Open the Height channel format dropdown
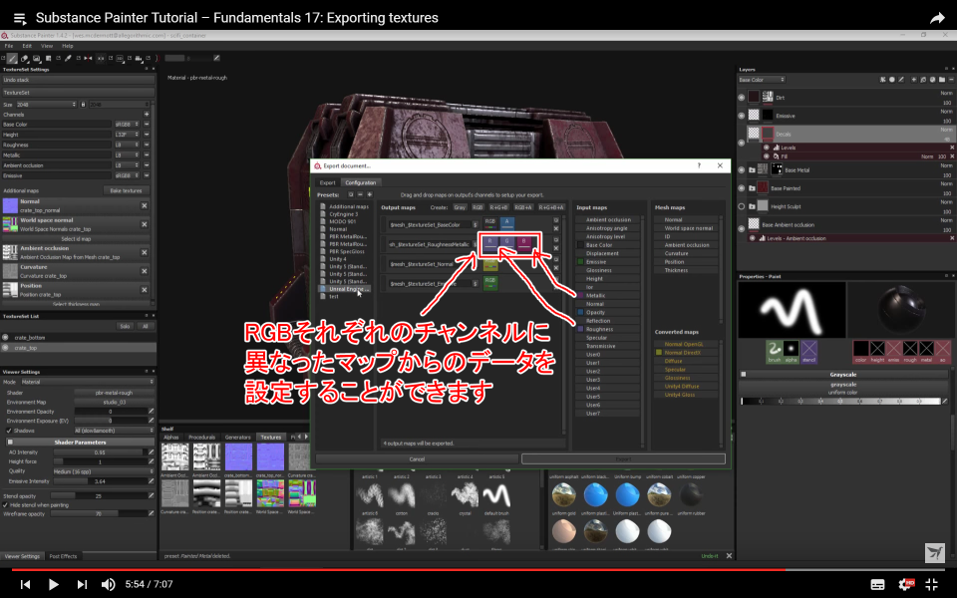The image size is (957, 598). tap(127, 135)
